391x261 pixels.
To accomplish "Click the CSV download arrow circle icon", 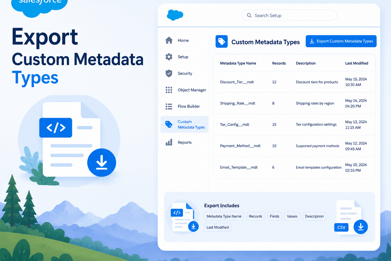I will pos(361,227).
